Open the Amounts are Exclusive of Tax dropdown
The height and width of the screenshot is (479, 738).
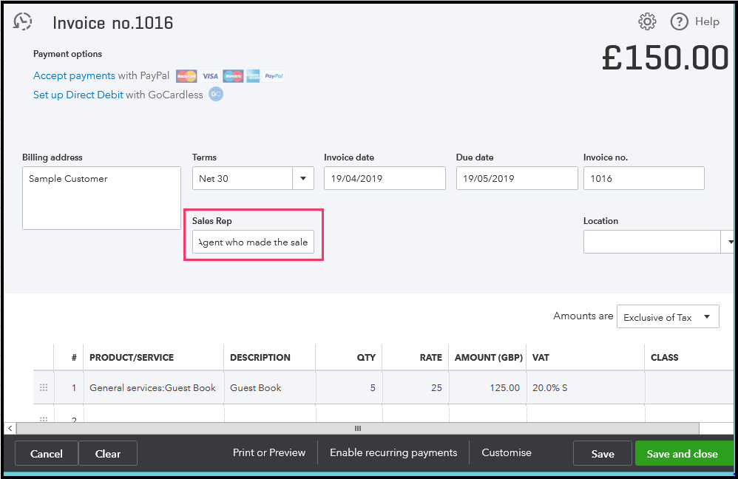point(668,316)
